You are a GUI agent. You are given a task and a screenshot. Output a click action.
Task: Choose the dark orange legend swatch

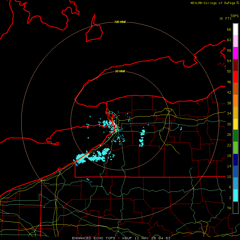235,89
